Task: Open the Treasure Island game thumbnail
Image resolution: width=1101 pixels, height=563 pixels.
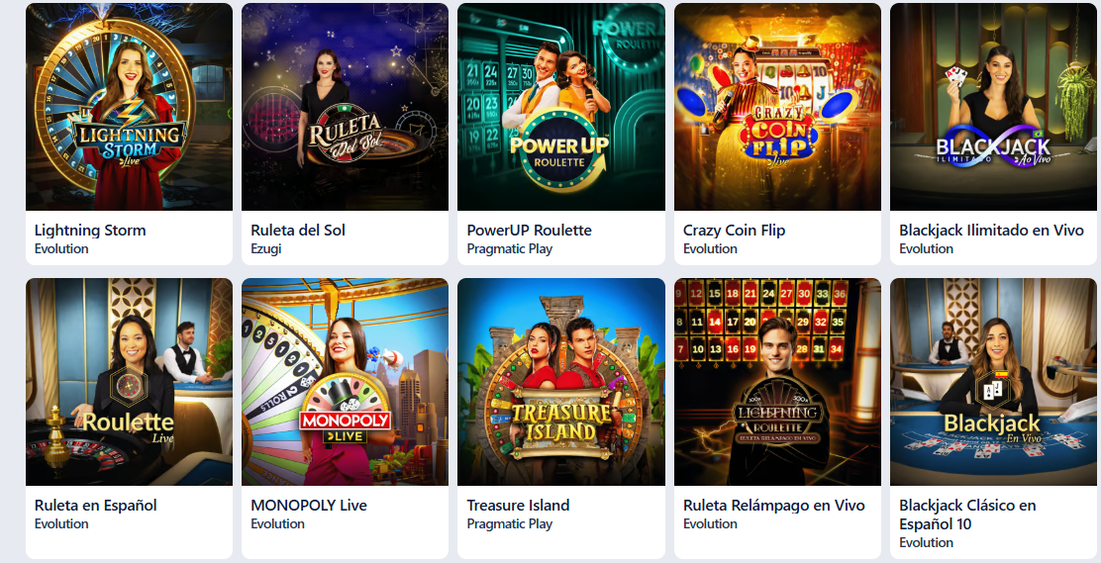Action: tap(561, 382)
